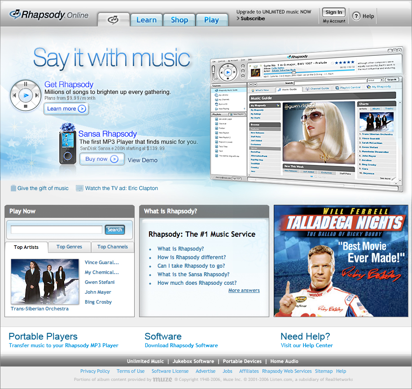This screenshot has width=412, height=389.
Task: Open the Sitemap footer link
Action: (324, 371)
